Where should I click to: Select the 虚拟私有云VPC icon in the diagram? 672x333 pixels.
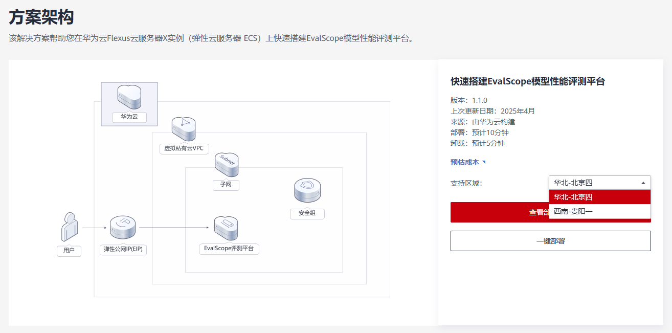tap(184, 129)
